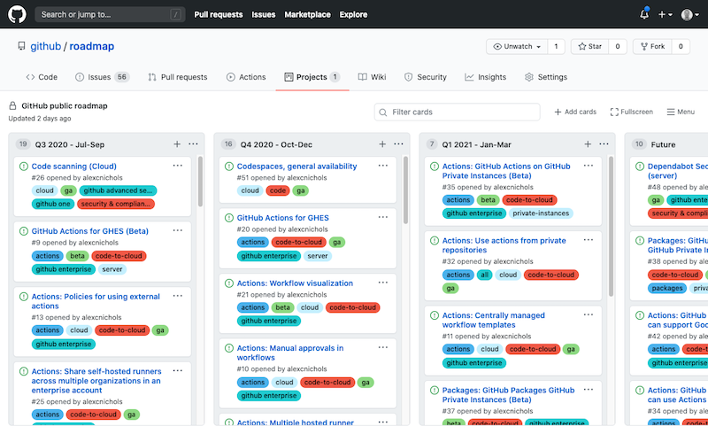Enter Fullscreen project view

(x=631, y=112)
